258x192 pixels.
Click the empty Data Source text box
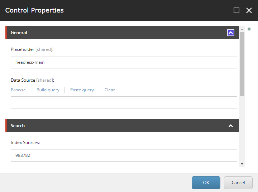pyautogui.click(x=124, y=102)
